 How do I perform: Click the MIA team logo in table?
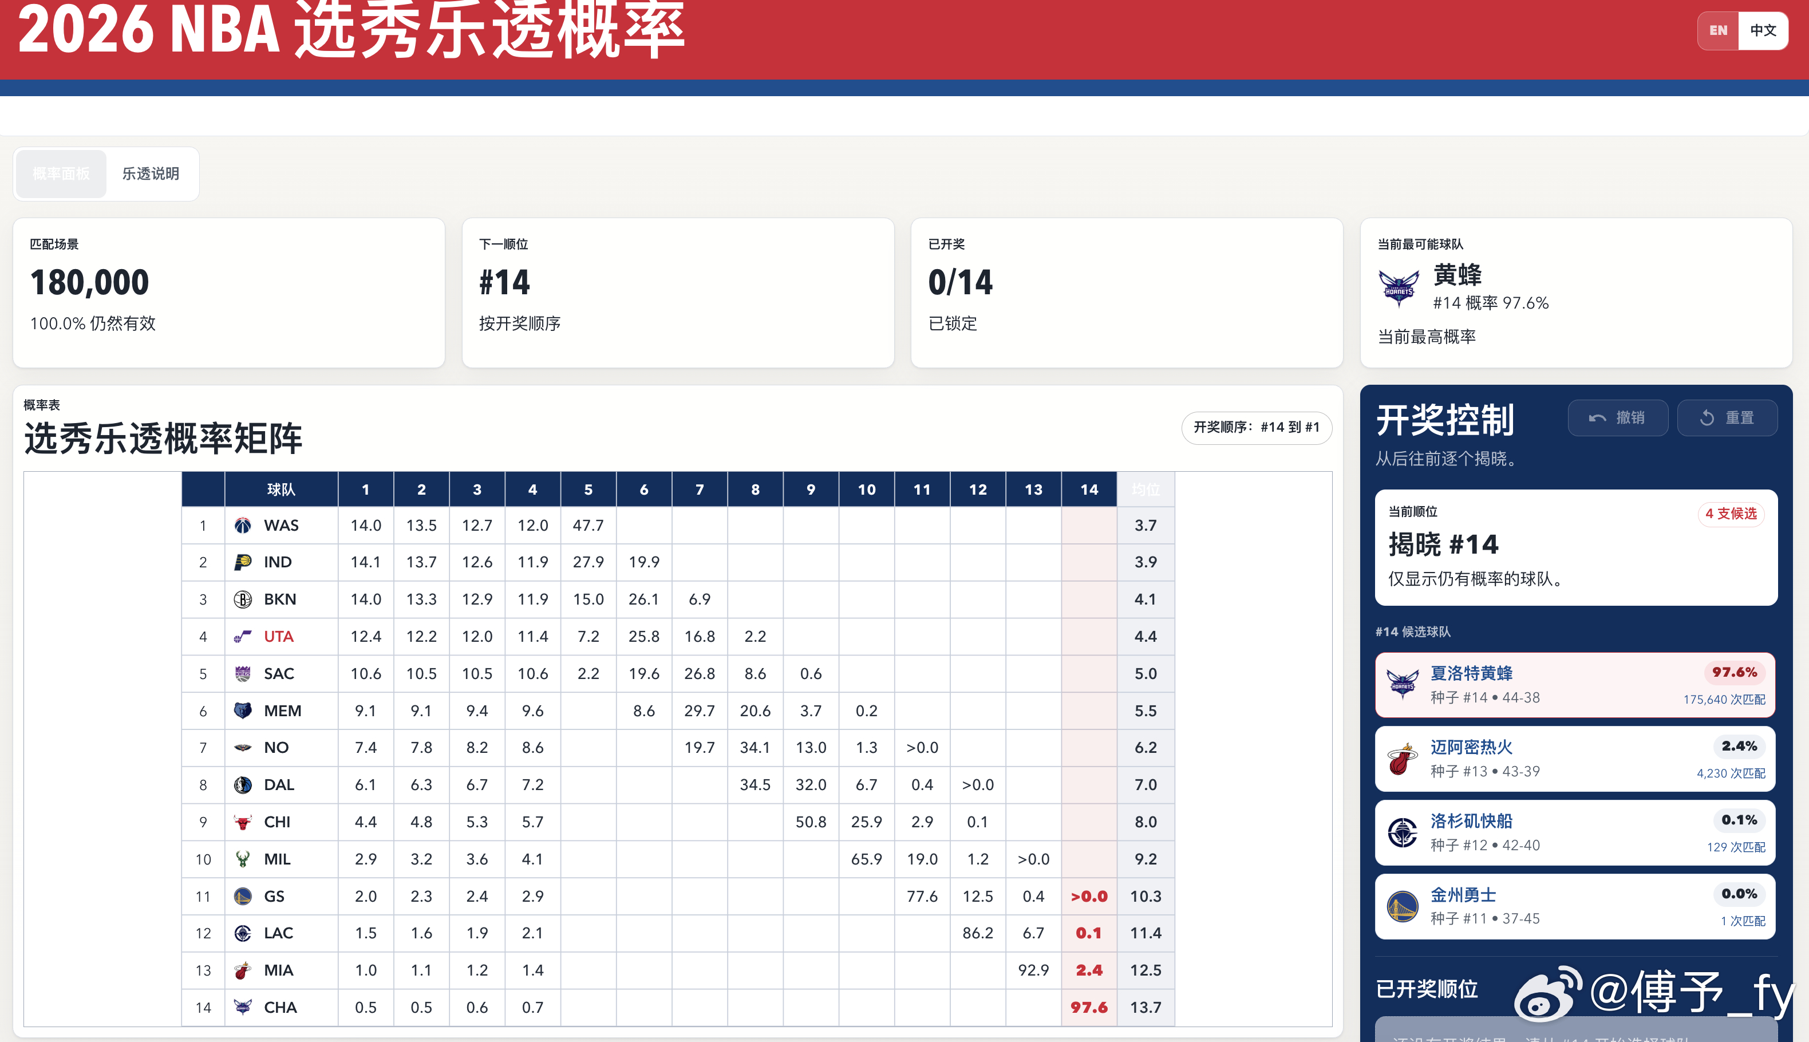[x=243, y=970]
